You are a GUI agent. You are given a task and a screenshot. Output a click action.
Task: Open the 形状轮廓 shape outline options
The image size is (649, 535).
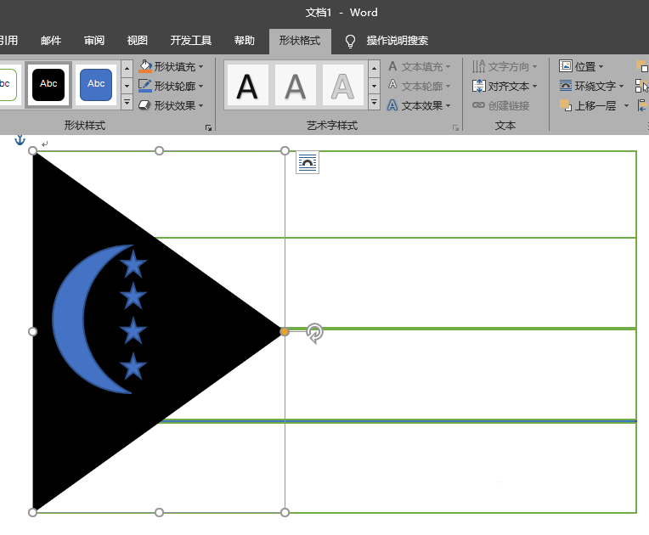click(x=171, y=86)
